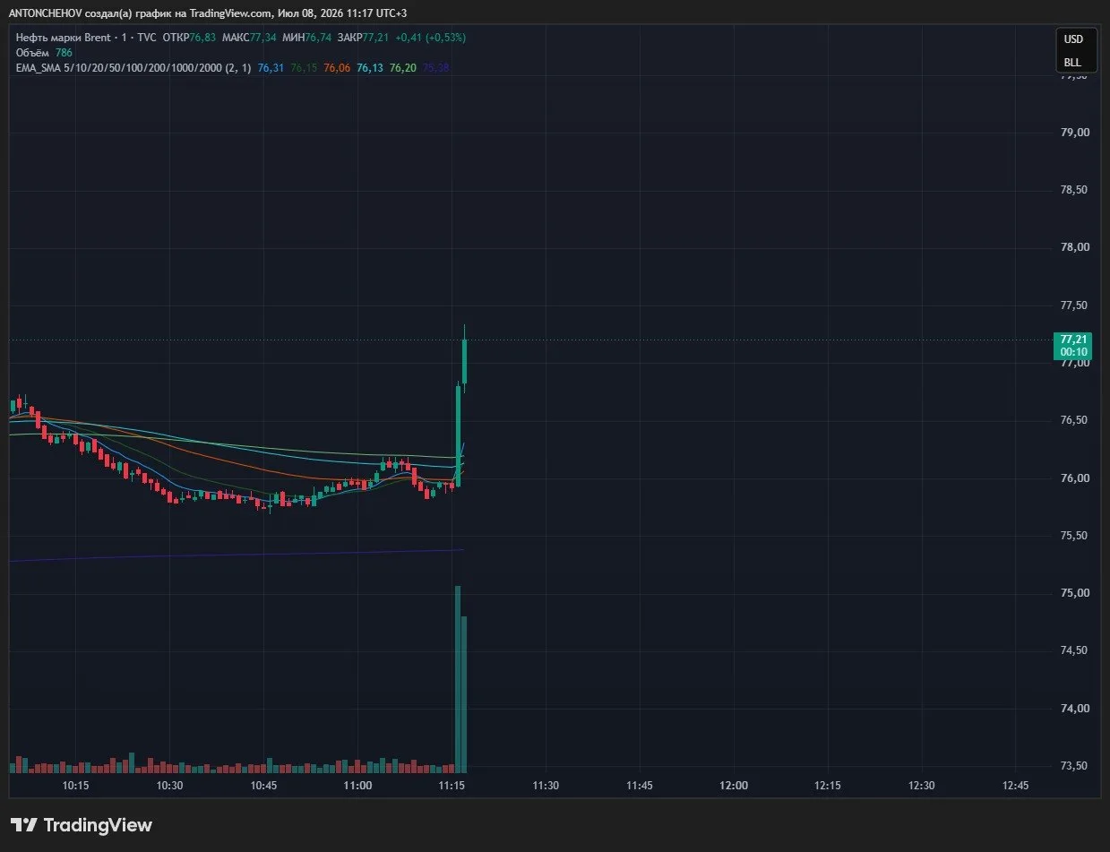Select the Нефть марки Brent symbol title

click(x=63, y=38)
